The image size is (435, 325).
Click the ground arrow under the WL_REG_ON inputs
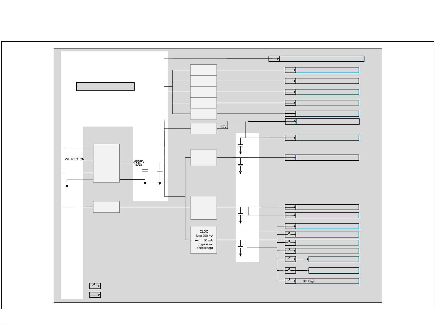click(67, 185)
